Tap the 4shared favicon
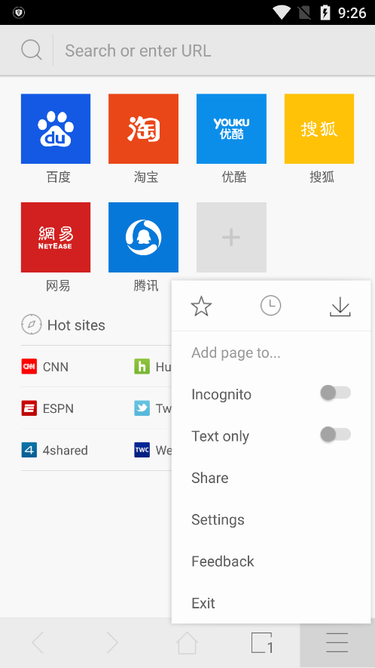The width and height of the screenshot is (375, 668). [29, 450]
